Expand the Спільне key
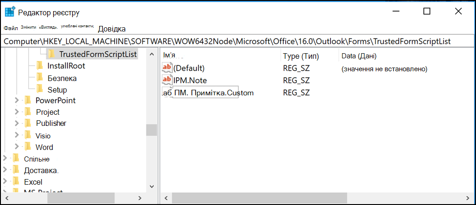The height and width of the screenshot is (205, 476). (5, 158)
